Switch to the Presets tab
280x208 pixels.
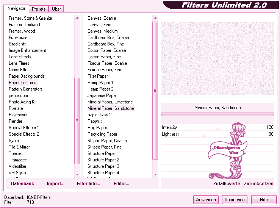[x=39, y=9]
